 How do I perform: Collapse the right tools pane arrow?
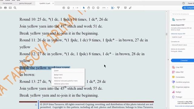click(168, 60)
